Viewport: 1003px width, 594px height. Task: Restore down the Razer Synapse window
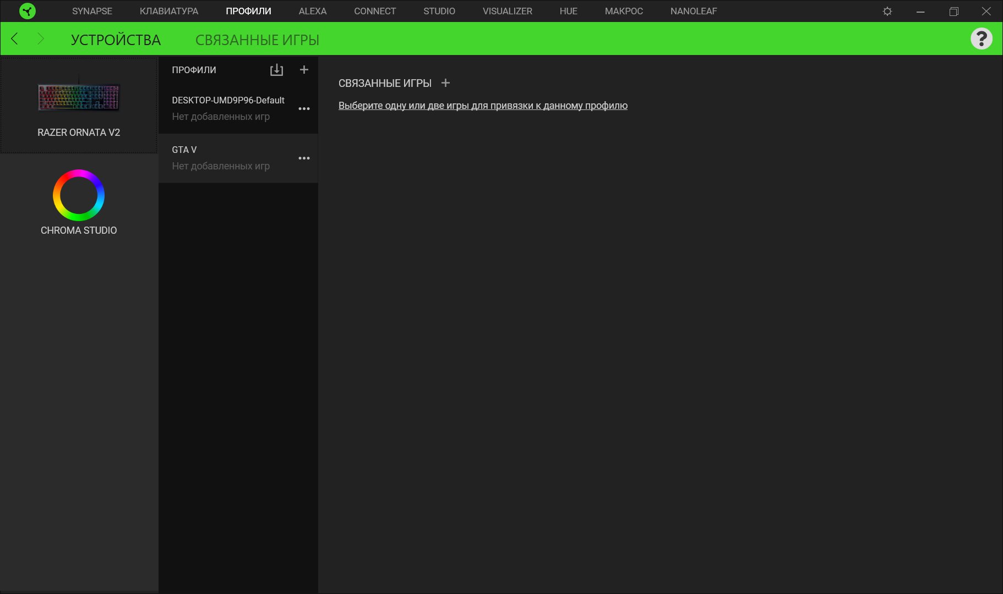point(953,11)
